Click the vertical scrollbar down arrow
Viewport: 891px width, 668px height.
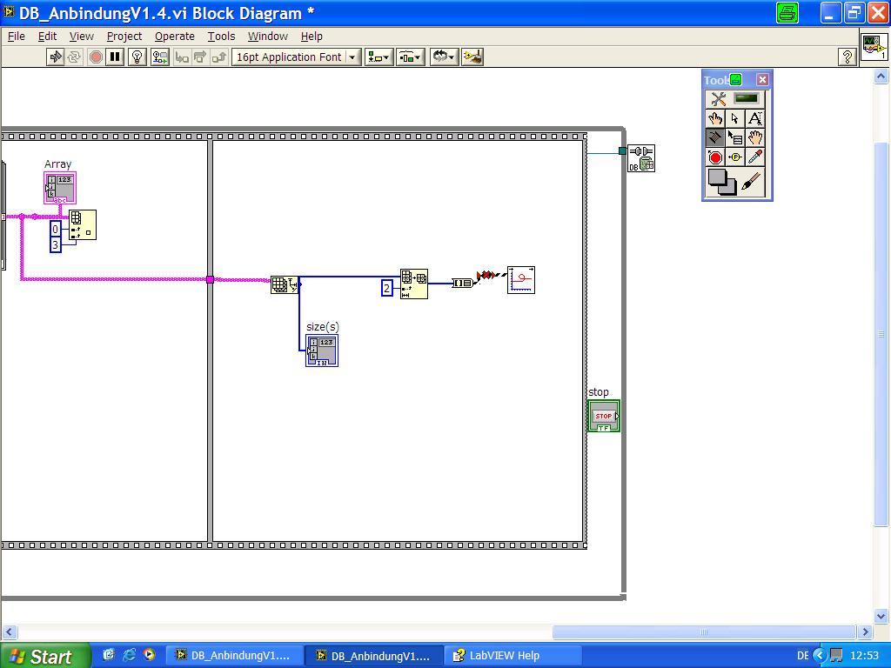click(881, 615)
